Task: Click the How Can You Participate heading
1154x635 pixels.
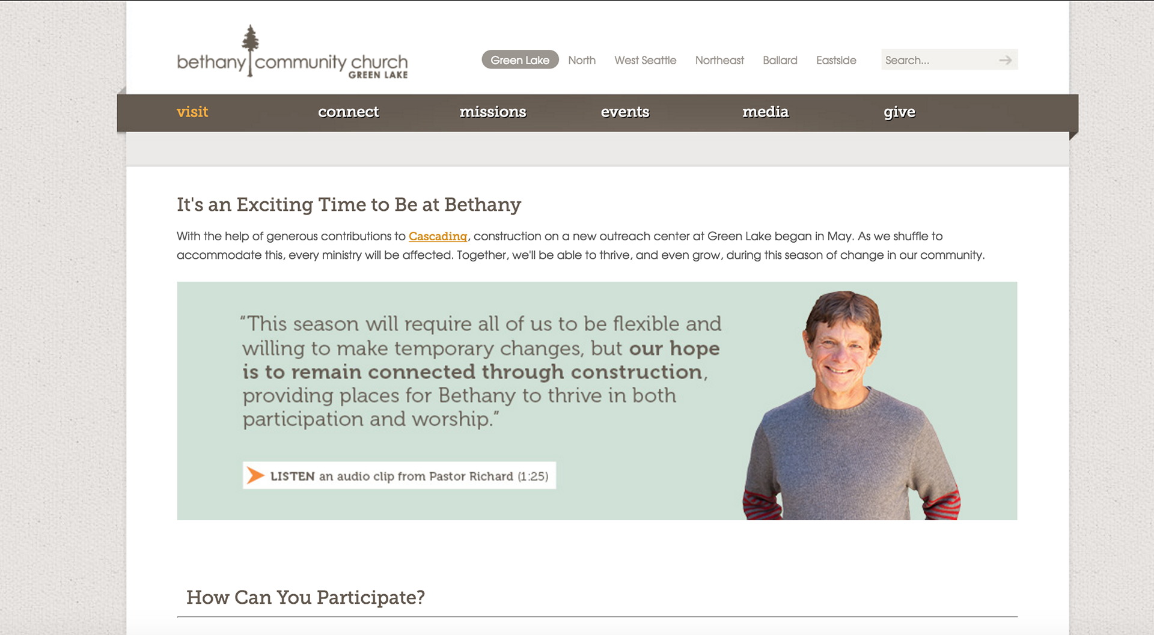Action: (x=305, y=597)
